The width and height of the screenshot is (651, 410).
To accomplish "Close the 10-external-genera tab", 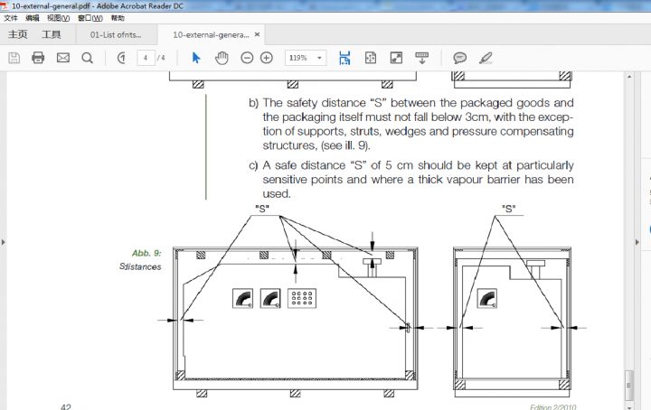I will pos(258,34).
